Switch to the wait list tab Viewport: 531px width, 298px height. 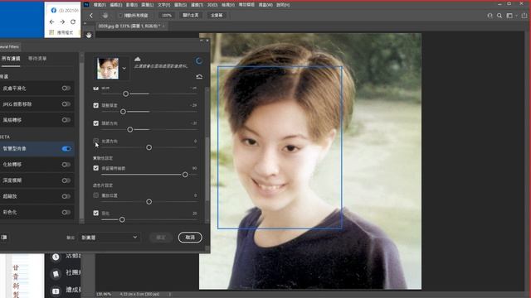pos(37,59)
